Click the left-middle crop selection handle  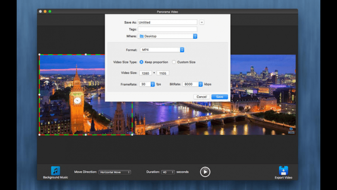tap(40, 95)
